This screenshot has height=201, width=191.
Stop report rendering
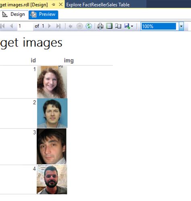(x=79, y=26)
